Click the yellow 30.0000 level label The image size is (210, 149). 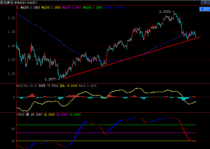tap(49, 115)
